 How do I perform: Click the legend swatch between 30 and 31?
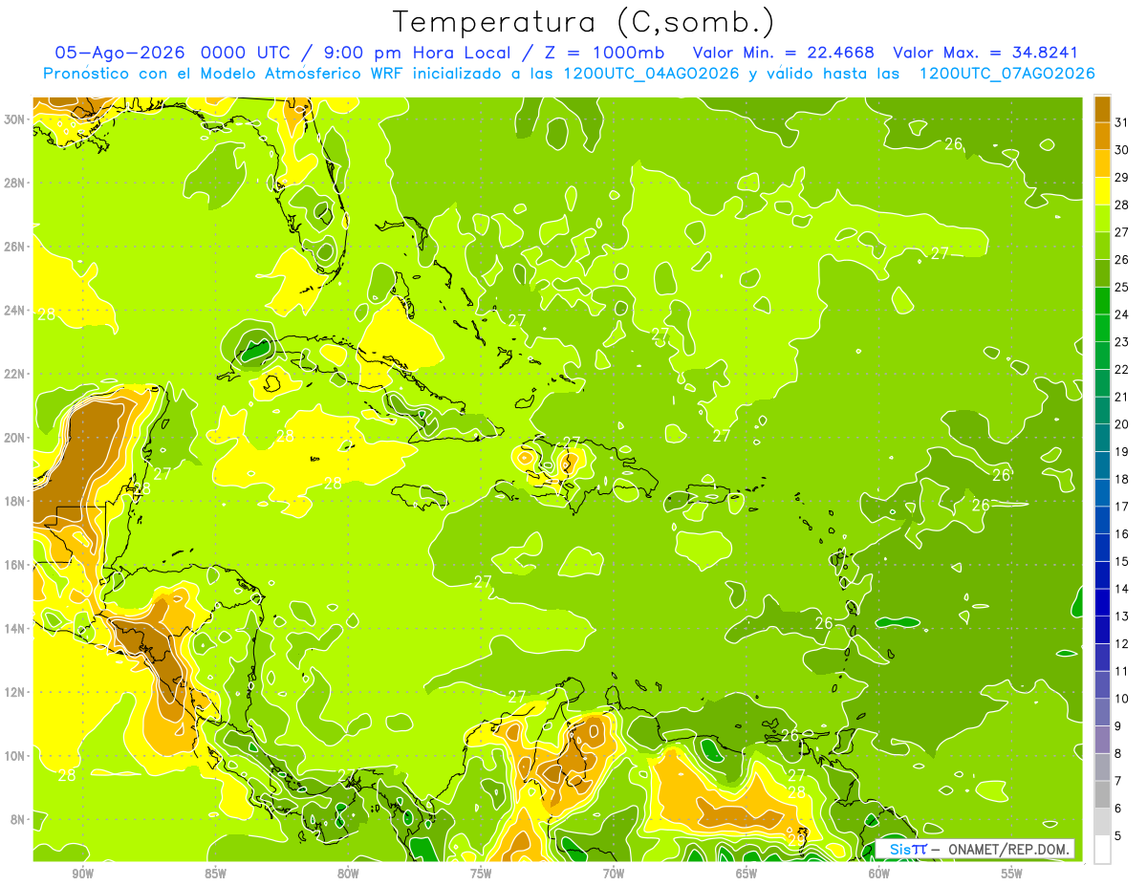click(x=1102, y=136)
